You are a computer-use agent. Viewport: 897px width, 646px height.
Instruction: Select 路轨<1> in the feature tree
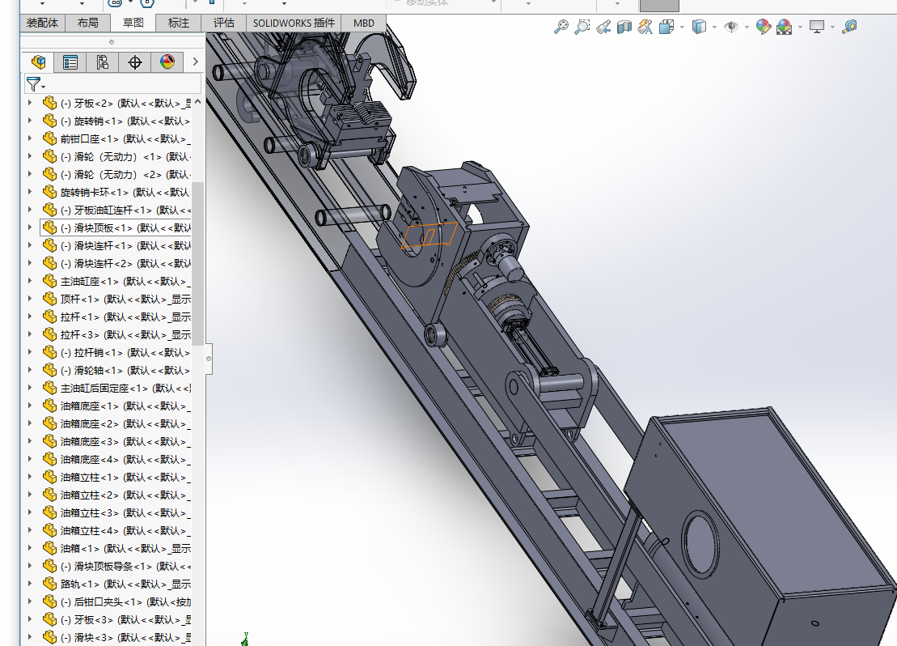point(79,584)
